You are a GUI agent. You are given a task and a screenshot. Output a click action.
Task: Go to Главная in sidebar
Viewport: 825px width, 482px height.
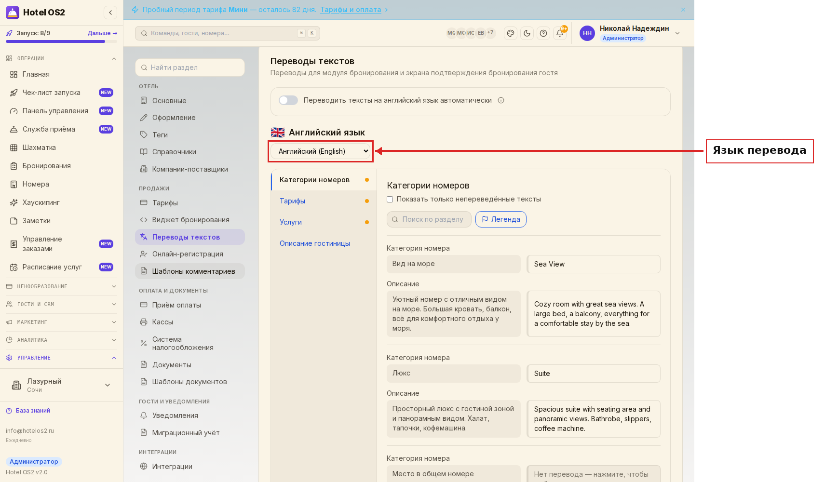pyautogui.click(x=62, y=74)
